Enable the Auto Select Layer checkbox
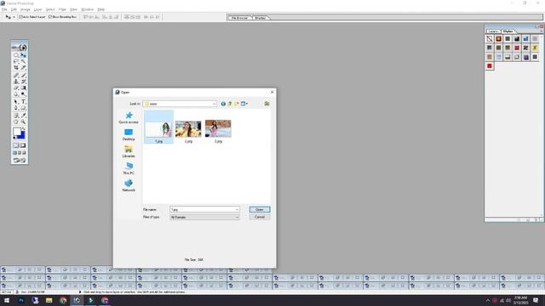 (x=20, y=17)
